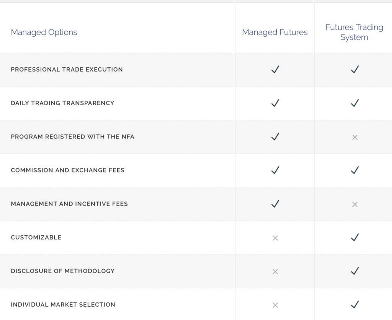Click the Management and Incentive Fees label
392x320 pixels.
tap(69, 204)
